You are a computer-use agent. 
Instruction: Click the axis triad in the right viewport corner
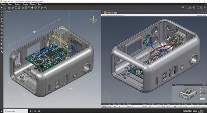(x=107, y=94)
